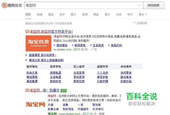Open the 居家日用 link

[x=79, y=81]
